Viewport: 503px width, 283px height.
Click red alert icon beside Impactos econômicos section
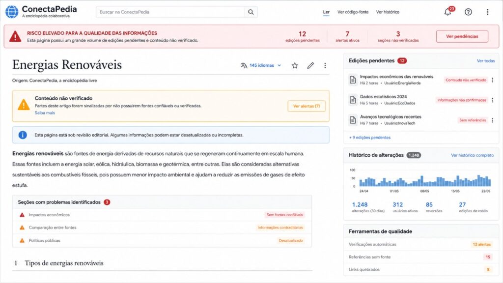coord(22,215)
